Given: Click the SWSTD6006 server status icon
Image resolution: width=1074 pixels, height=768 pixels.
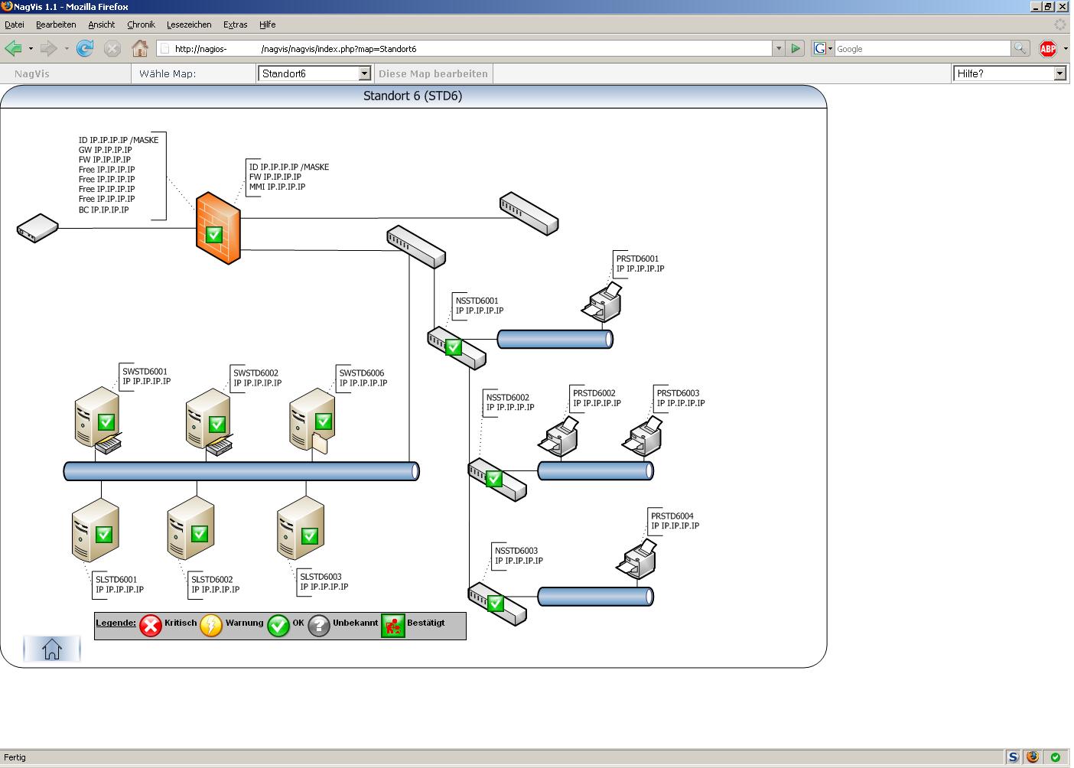Looking at the screenshot, I should [x=324, y=421].
